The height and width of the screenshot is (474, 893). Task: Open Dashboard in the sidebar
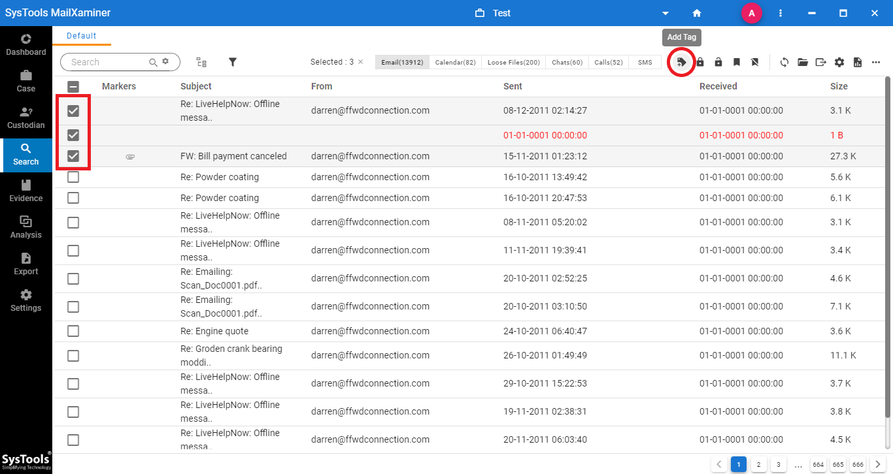click(x=26, y=44)
